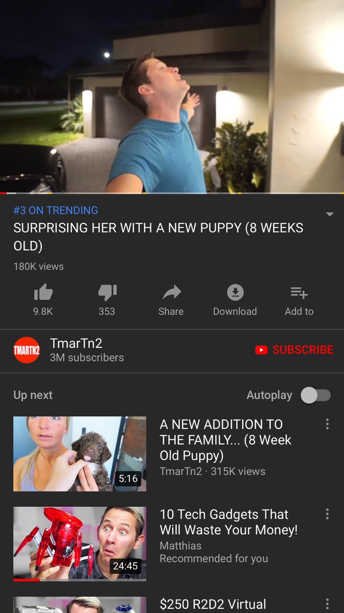
Task: Open the 10 Tech Gadgets video thumbnail
Action: tap(80, 544)
